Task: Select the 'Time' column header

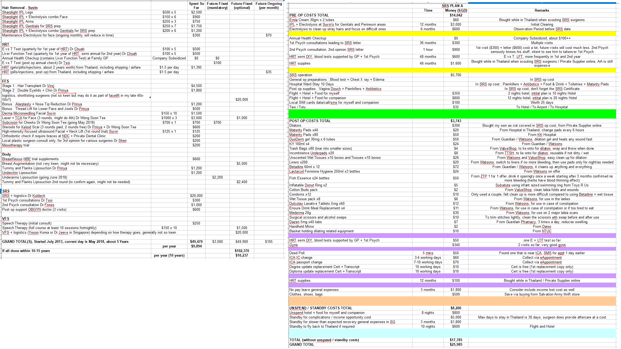Action: [428, 10]
